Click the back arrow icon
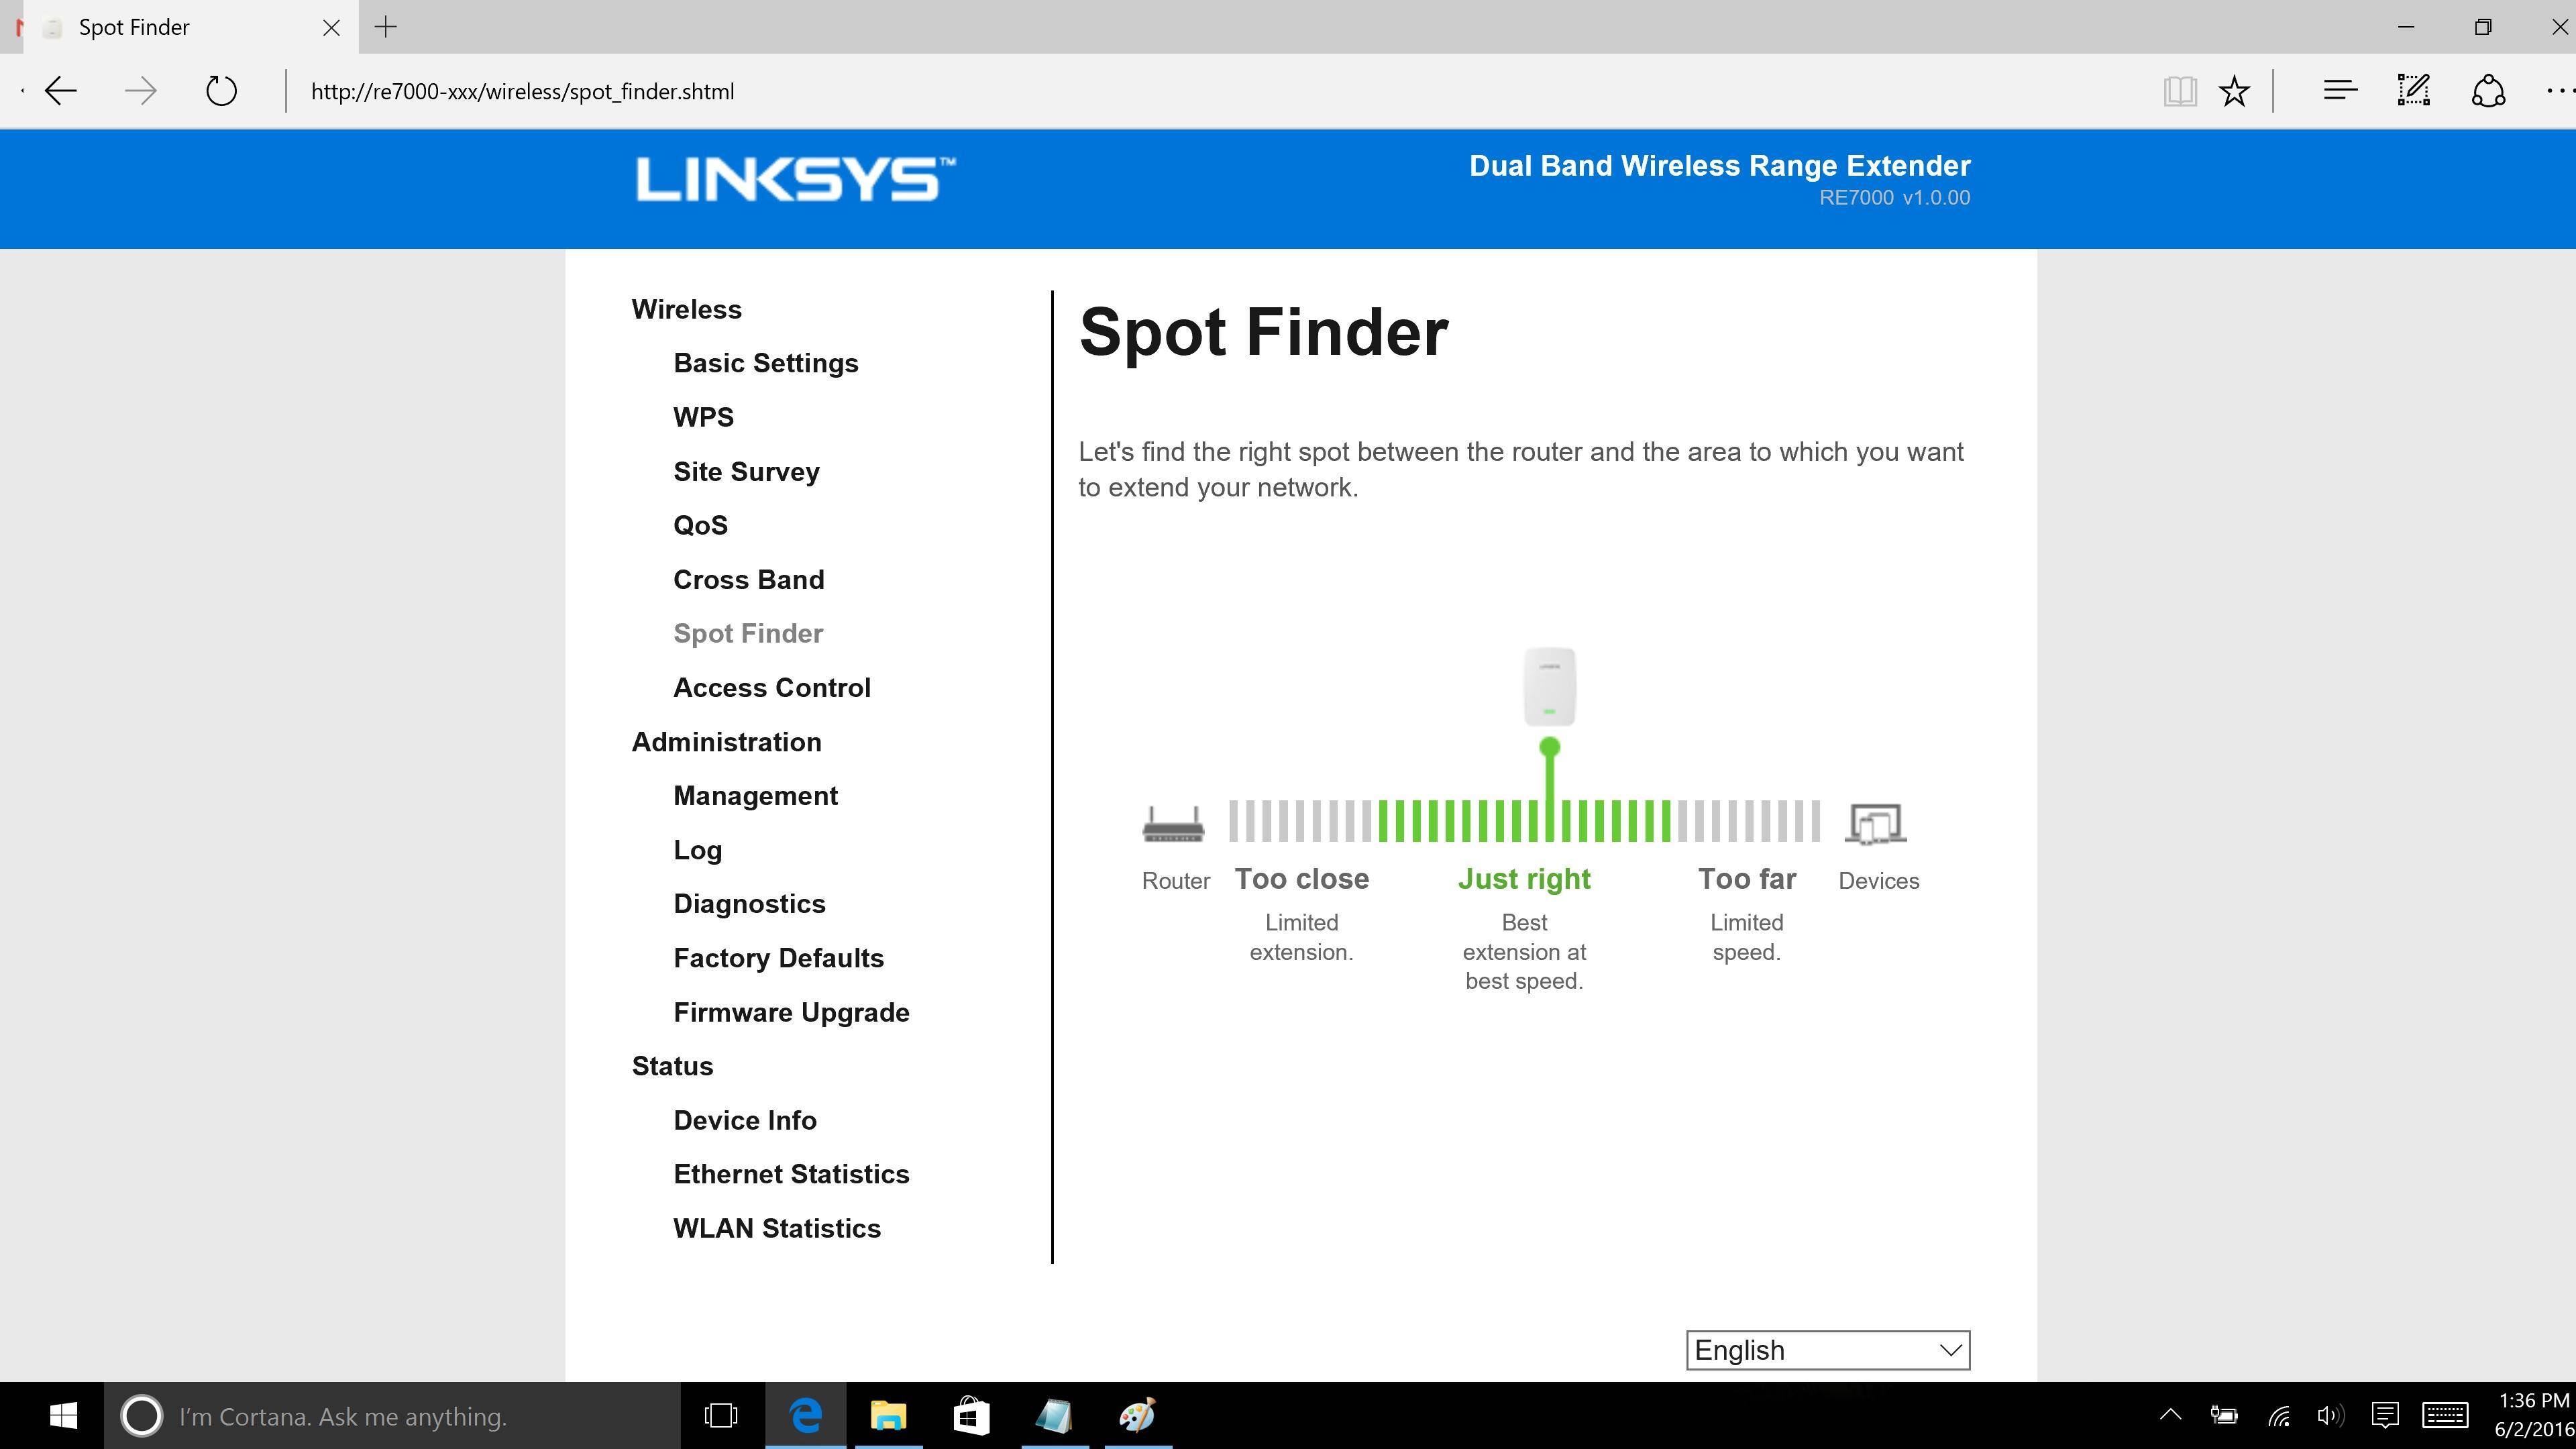The width and height of the screenshot is (2576, 1449). [x=61, y=91]
